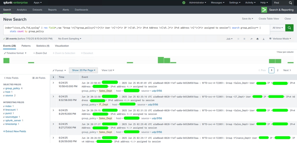Image resolution: width=297 pixels, height=143 pixels.
Task: Go to the Dashboards nav tab
Action: [x=82, y=9]
